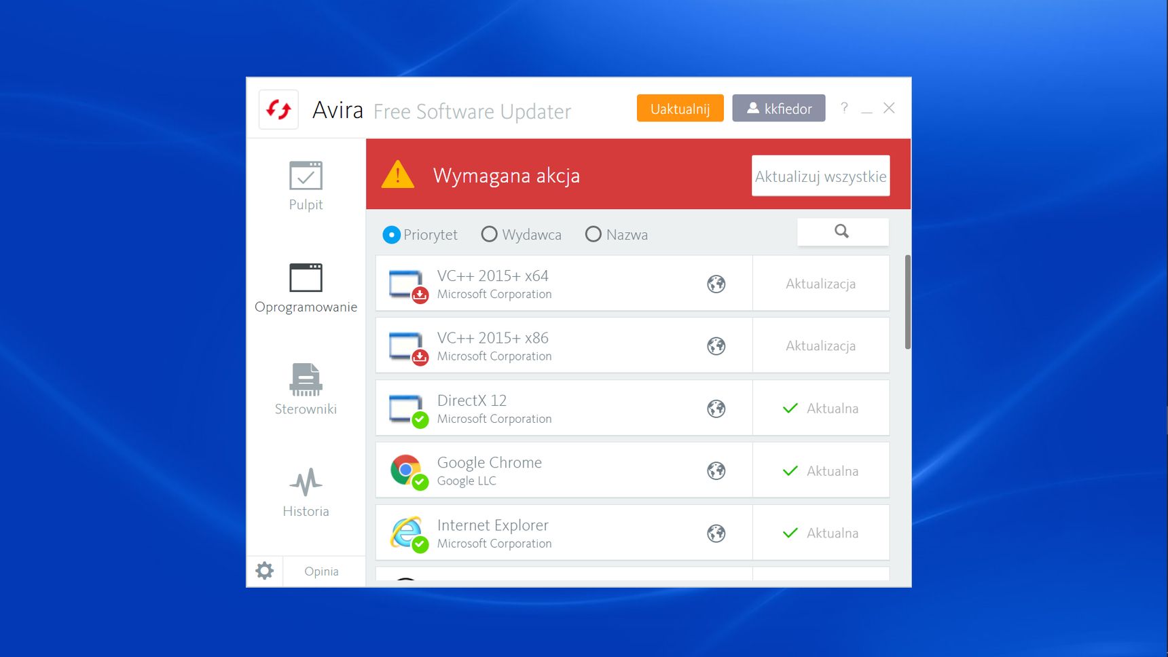Open the Opinia feedback link
Screen dimensions: 1168x657
click(321, 571)
